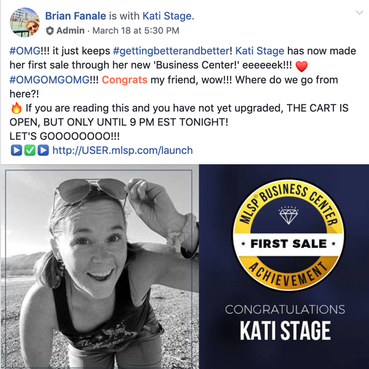The width and height of the screenshot is (369, 369).
Task: Open the March 18 at 5:30 PM timestamp
Action: (x=136, y=31)
